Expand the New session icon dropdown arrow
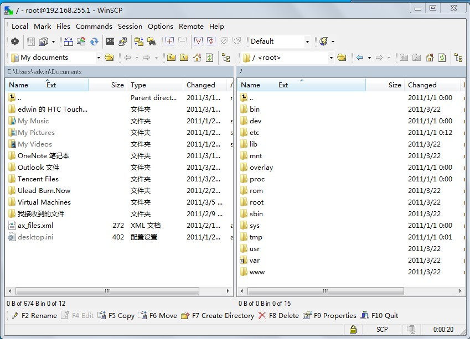This screenshot has width=470, height=339. coord(333,41)
